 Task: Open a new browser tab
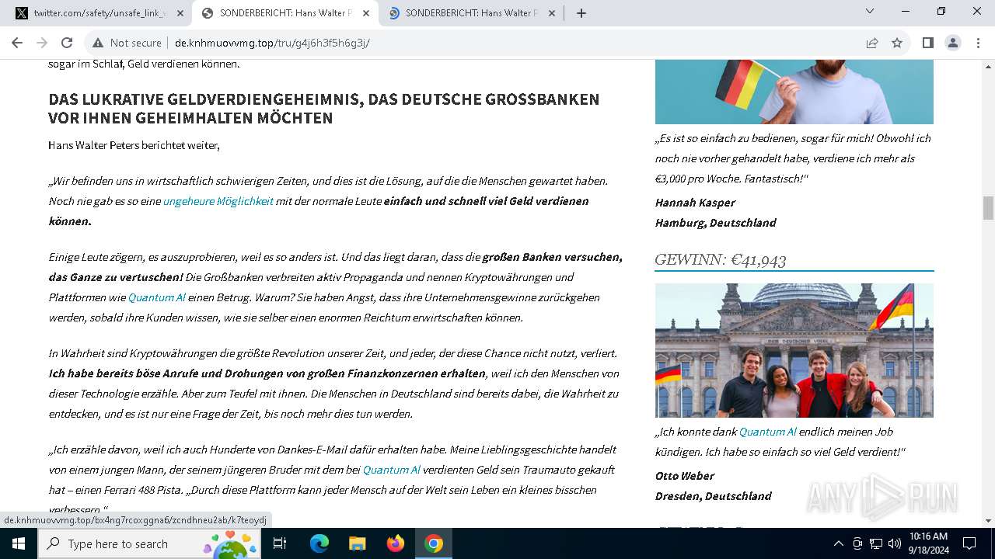pyautogui.click(x=581, y=13)
